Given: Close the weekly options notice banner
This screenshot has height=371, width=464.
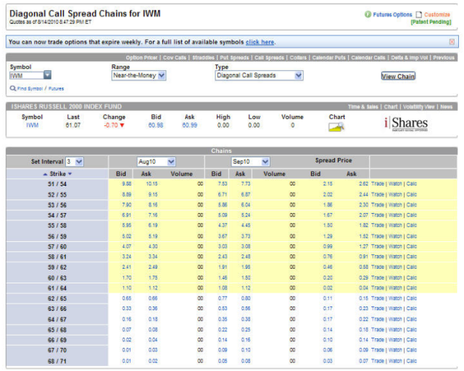Looking at the screenshot, I should [x=452, y=42].
